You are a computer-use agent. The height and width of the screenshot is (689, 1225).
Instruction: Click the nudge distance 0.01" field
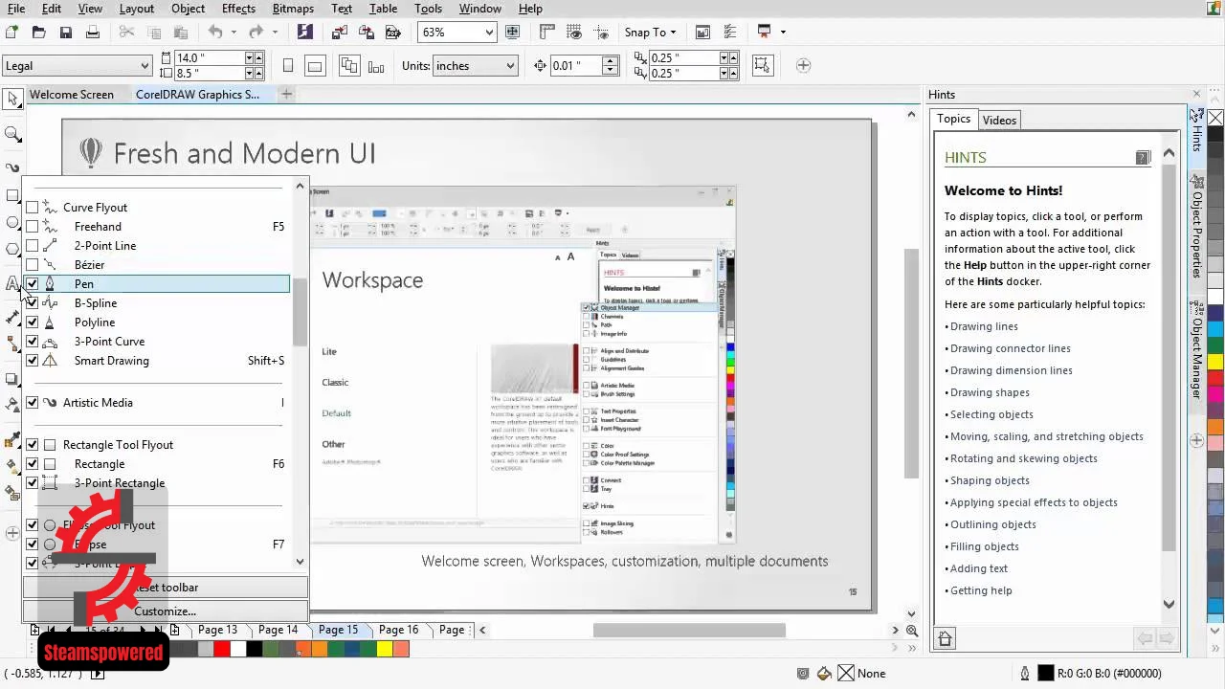[x=575, y=66]
